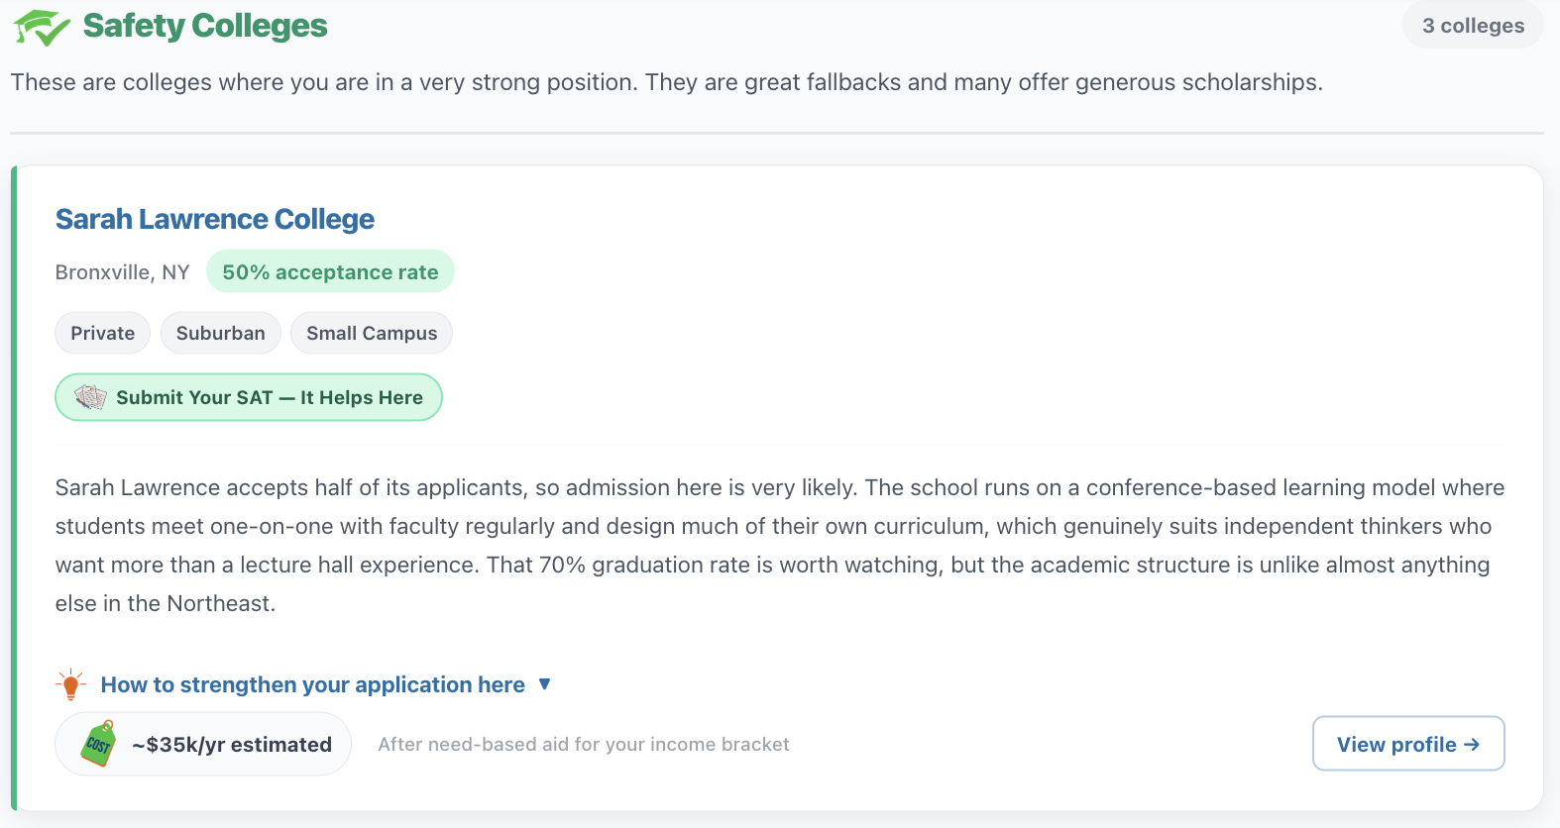Click the need-based aid income bracket note

pos(584,744)
